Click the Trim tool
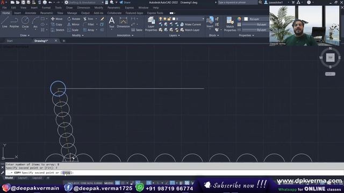Viewport: 344px width, 193px height. (x=88, y=19)
